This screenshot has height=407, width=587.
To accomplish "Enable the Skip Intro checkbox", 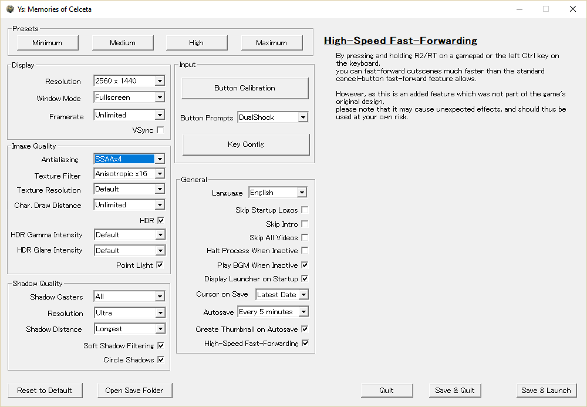I will pyautogui.click(x=305, y=224).
